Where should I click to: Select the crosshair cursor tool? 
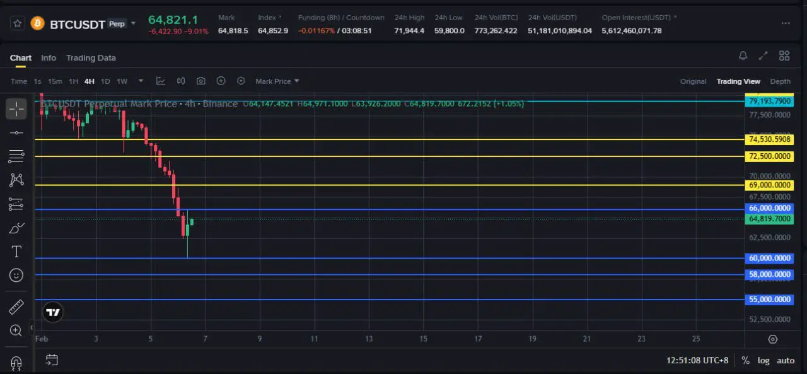coord(16,109)
